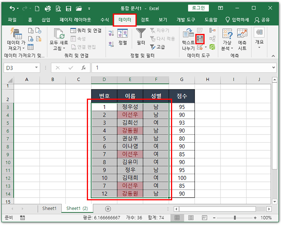281x225 pixels.
Task: Click the zoom slider handle
Action: [235, 218]
